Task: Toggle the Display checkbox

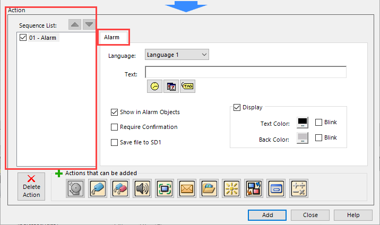Action: tap(237, 107)
